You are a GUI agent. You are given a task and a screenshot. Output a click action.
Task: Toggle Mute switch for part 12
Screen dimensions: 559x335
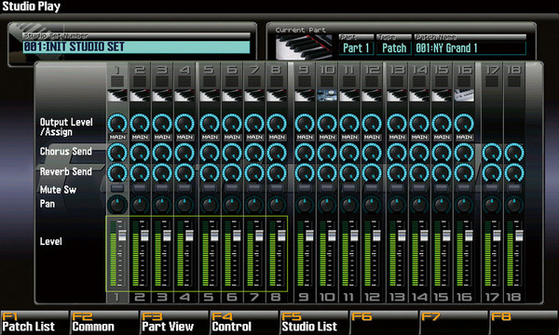pyautogui.click(x=372, y=188)
